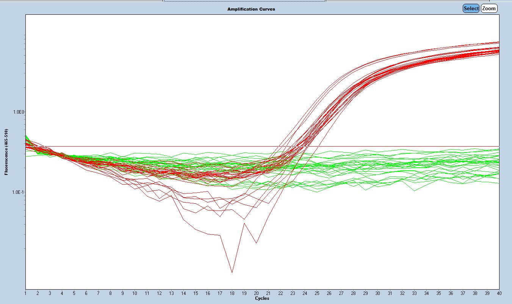Click the red curve's local peak at cycle 19

(244, 223)
